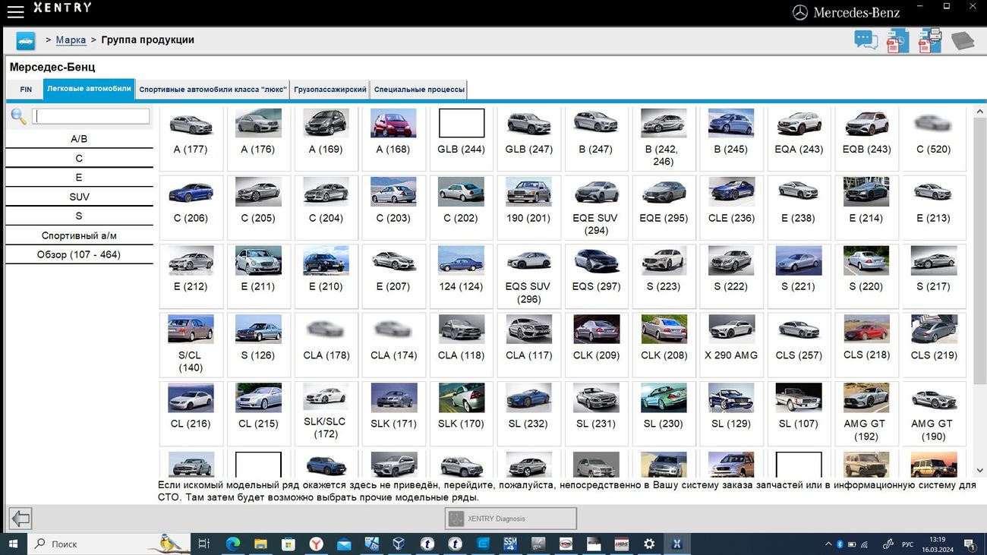987x555 pixels.
Task: Open the XENTRY hamburger menu
Action: [15, 12]
